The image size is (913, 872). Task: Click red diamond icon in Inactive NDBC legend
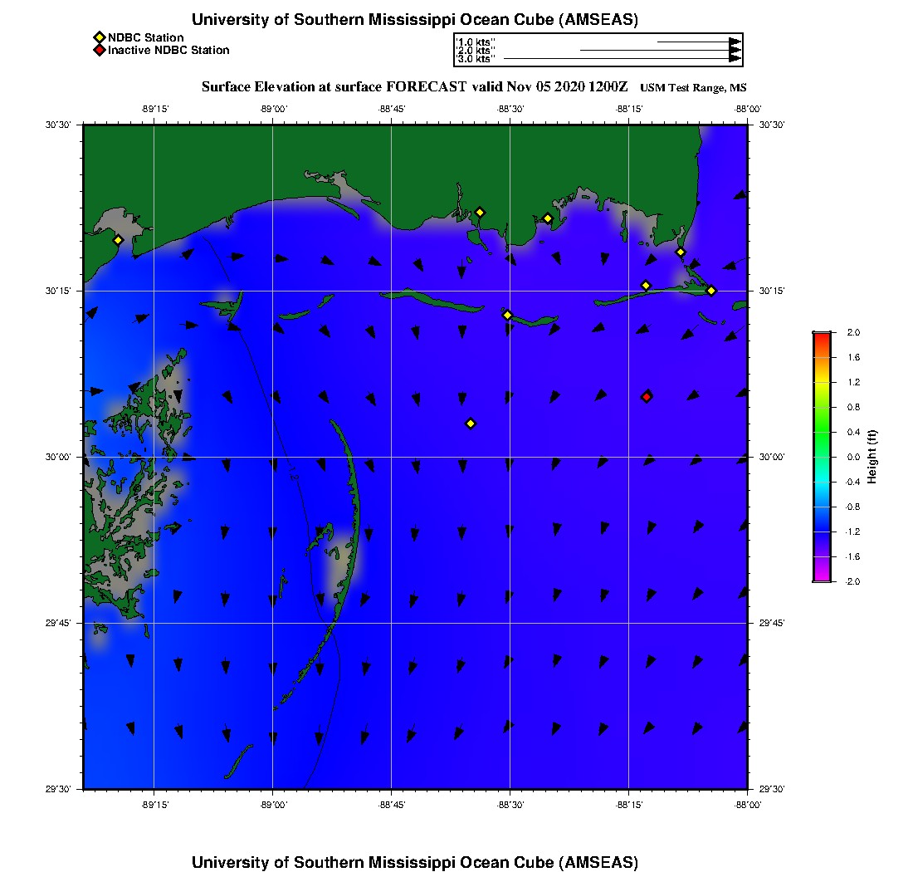tap(99, 51)
